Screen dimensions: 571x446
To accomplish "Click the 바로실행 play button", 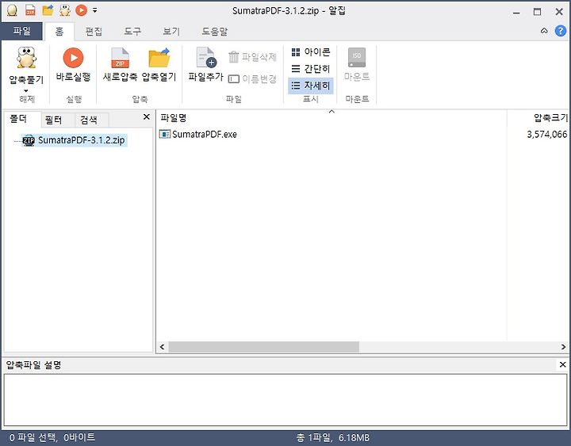I will (x=73, y=65).
